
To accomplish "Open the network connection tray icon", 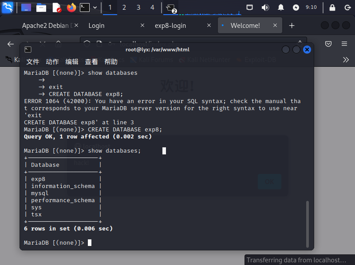I will tap(250, 8).
